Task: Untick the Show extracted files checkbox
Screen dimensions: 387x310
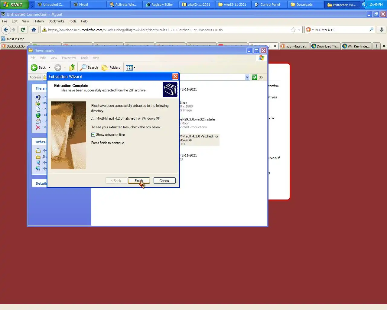Action: pos(93,135)
